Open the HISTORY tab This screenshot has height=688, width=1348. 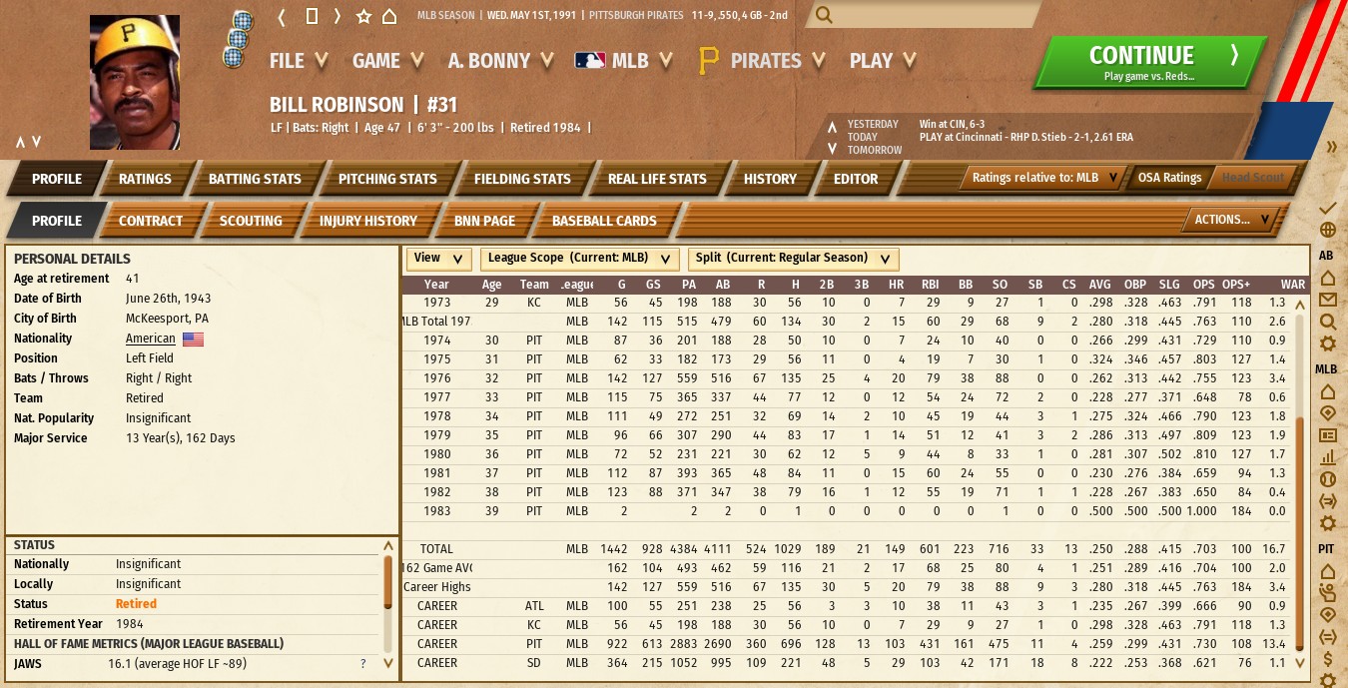[x=770, y=179]
